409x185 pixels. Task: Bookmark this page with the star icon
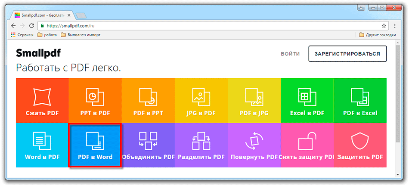tap(384, 25)
